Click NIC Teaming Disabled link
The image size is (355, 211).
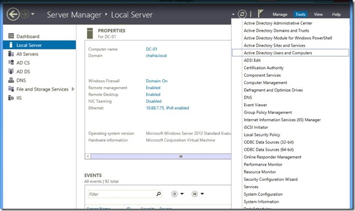(154, 101)
